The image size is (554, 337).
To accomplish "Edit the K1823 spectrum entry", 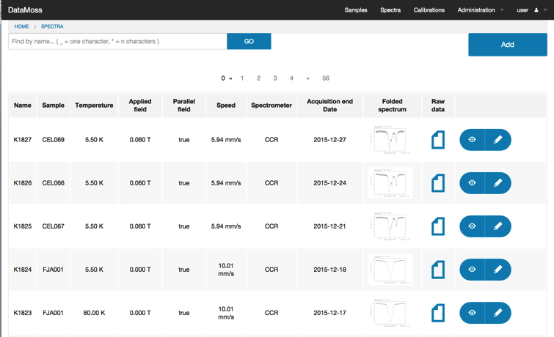I will coord(497,313).
